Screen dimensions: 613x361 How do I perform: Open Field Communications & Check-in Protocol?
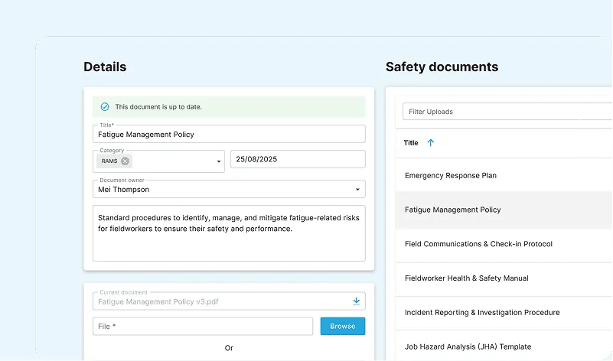click(478, 244)
